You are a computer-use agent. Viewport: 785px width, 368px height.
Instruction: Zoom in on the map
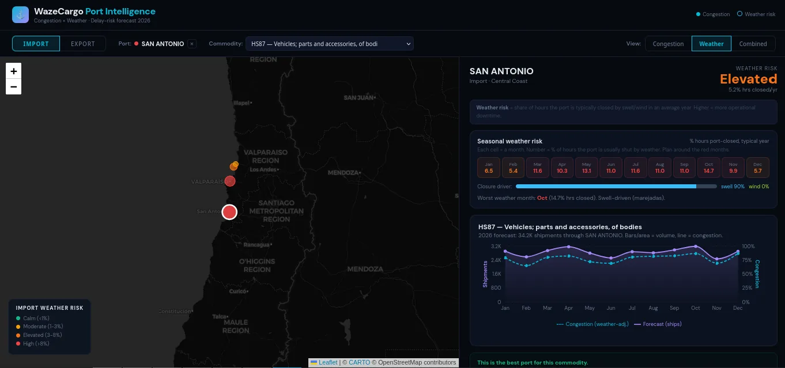pos(14,71)
